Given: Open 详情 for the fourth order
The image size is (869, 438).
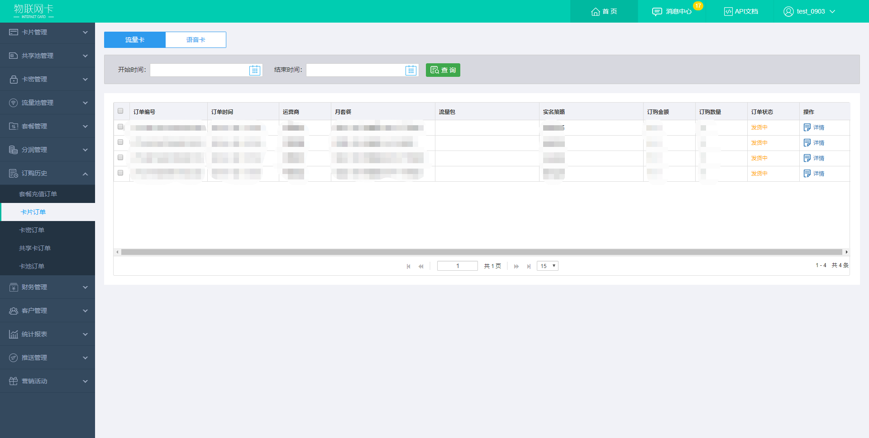Looking at the screenshot, I should (x=814, y=174).
